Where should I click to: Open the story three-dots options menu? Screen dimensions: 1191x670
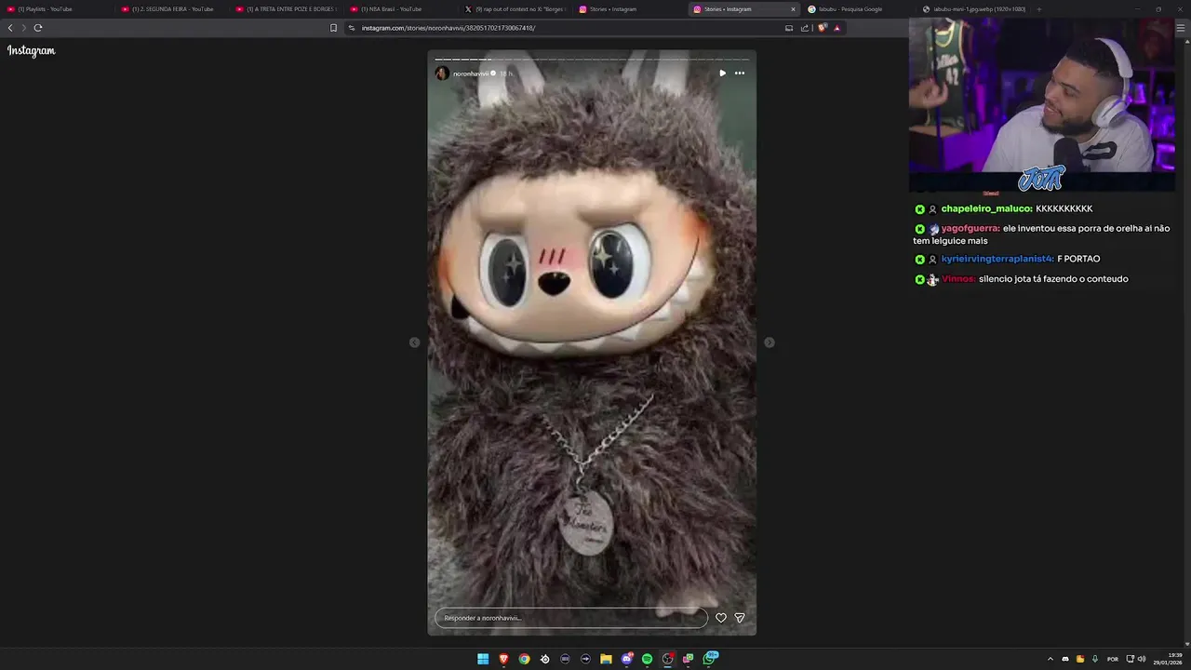740,74
